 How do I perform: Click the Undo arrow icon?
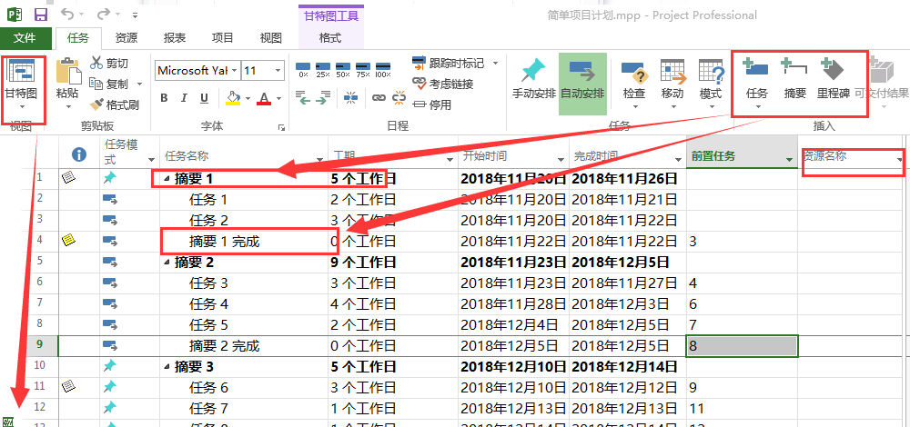[68, 14]
